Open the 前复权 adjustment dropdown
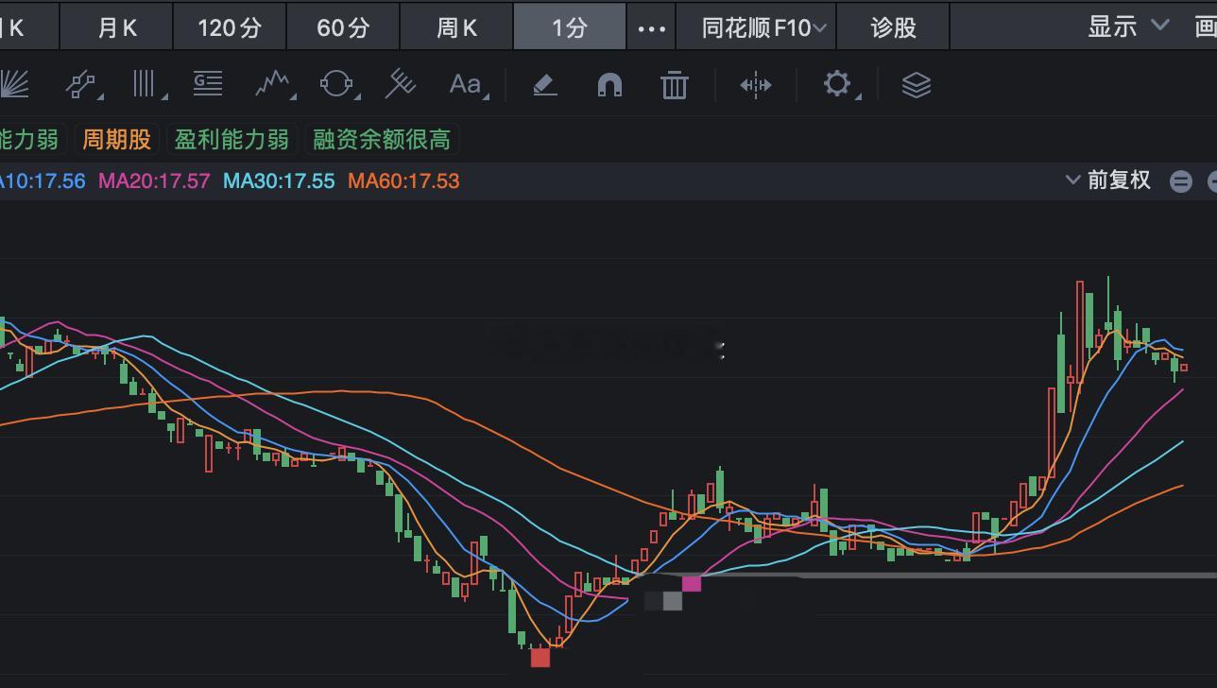1217x688 pixels. click(1108, 181)
